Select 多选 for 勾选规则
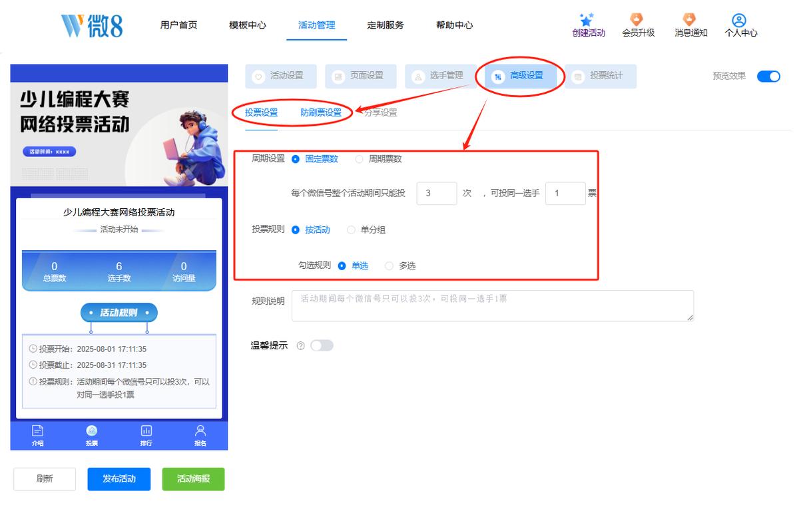799x517 pixels. coord(390,265)
